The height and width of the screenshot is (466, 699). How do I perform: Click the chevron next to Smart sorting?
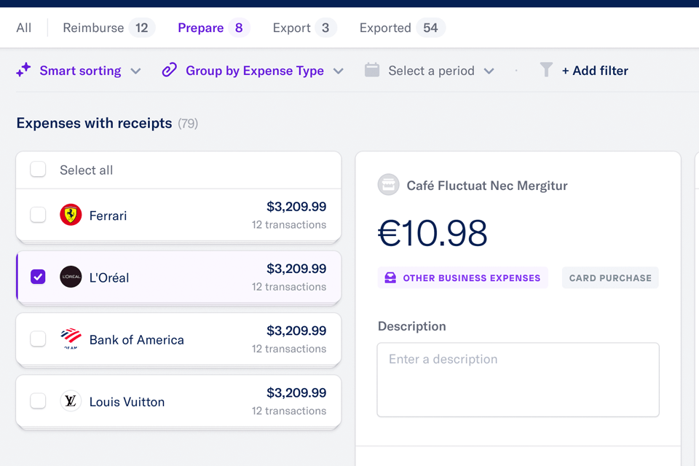(x=136, y=71)
